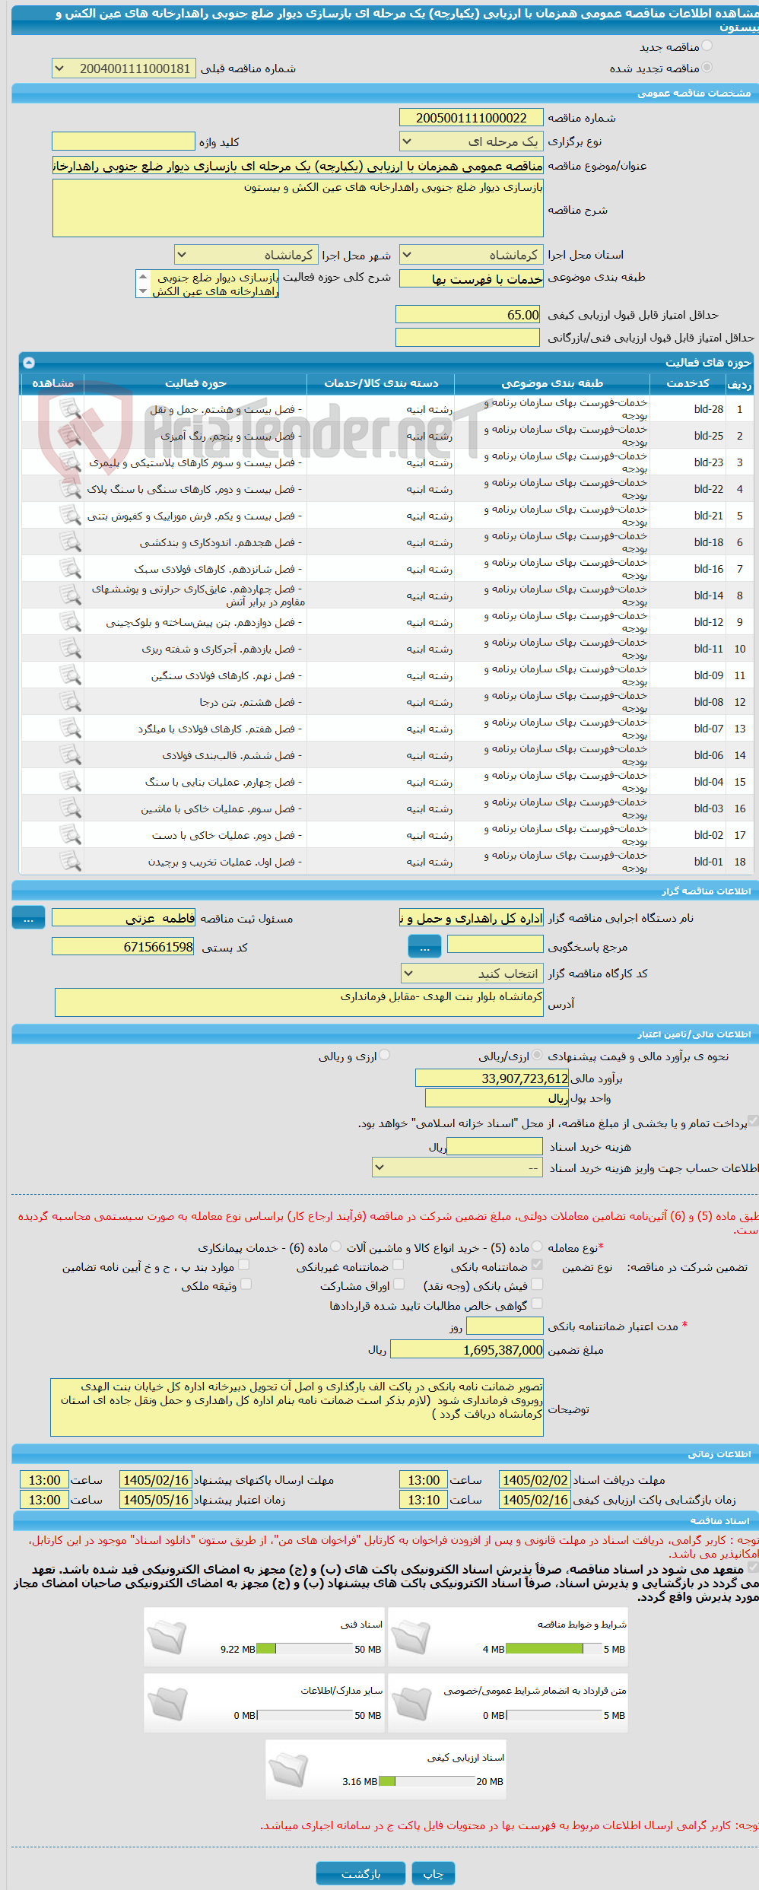
Task: Click the کد پستی field
Action: click(123, 947)
